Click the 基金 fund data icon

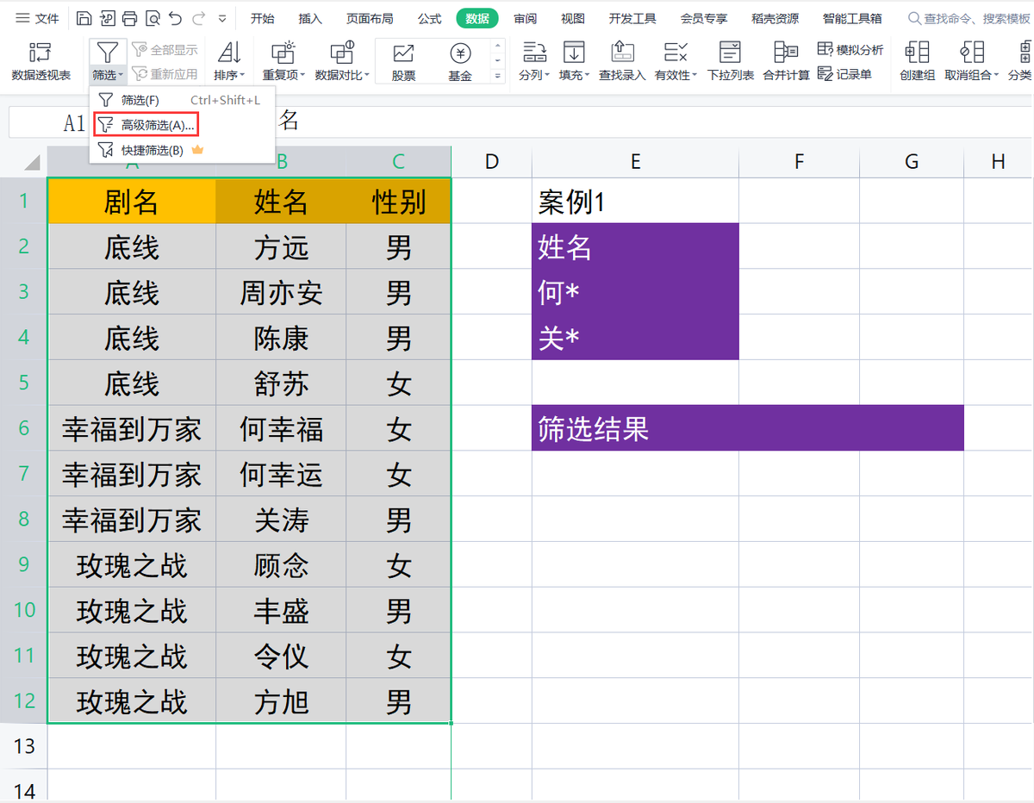click(460, 61)
